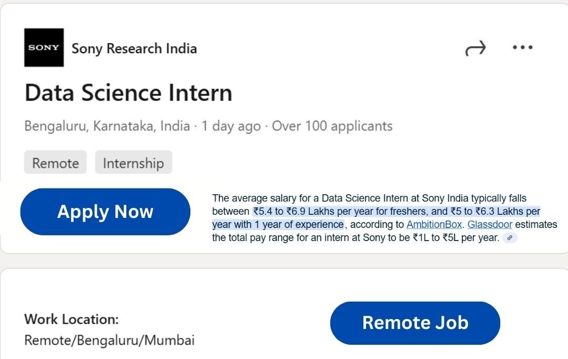568x359 pixels.
Task: Click the Remote/Bengaluru/Mumbai location text
Action: [x=109, y=340]
